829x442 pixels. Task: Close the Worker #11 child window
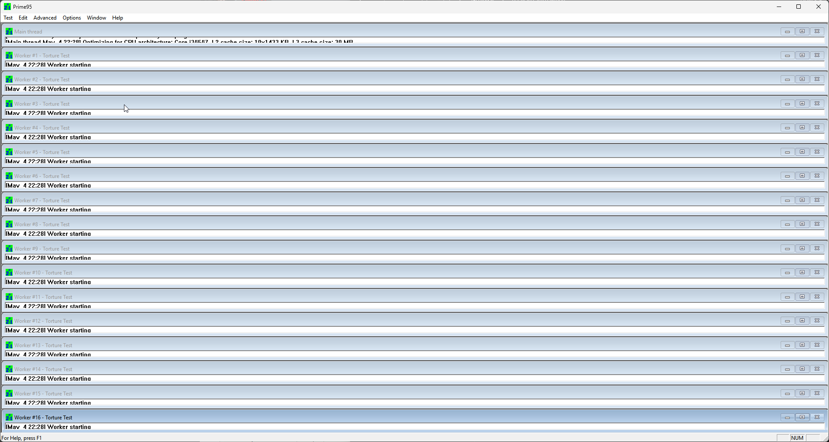(x=817, y=297)
